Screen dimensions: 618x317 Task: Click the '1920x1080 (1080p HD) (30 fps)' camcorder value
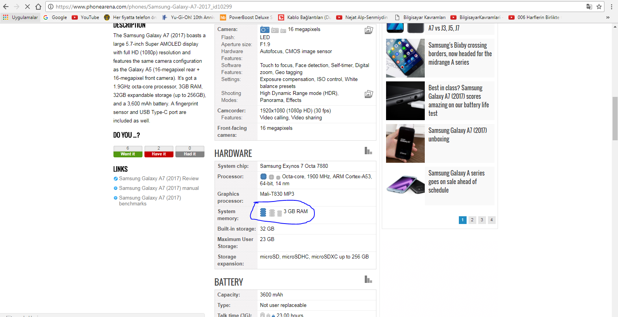295,111
